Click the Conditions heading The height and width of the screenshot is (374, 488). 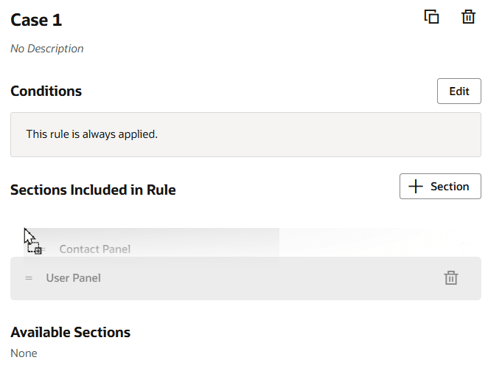(x=46, y=91)
